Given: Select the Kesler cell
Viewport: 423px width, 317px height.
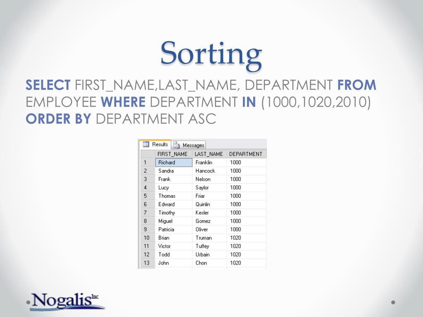Looking at the screenshot, I should [209, 213].
